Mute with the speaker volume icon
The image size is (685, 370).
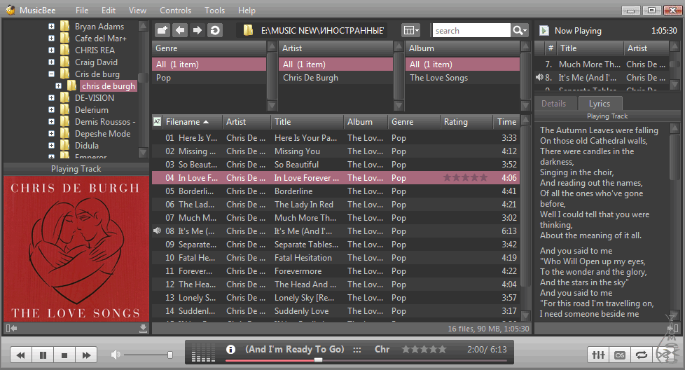115,355
